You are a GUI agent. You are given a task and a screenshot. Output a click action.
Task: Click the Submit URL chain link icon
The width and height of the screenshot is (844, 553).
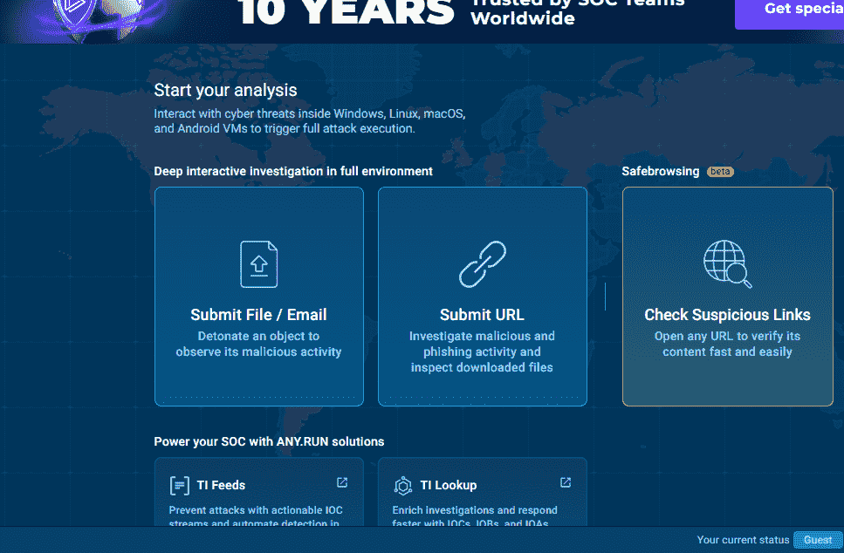pos(483,264)
